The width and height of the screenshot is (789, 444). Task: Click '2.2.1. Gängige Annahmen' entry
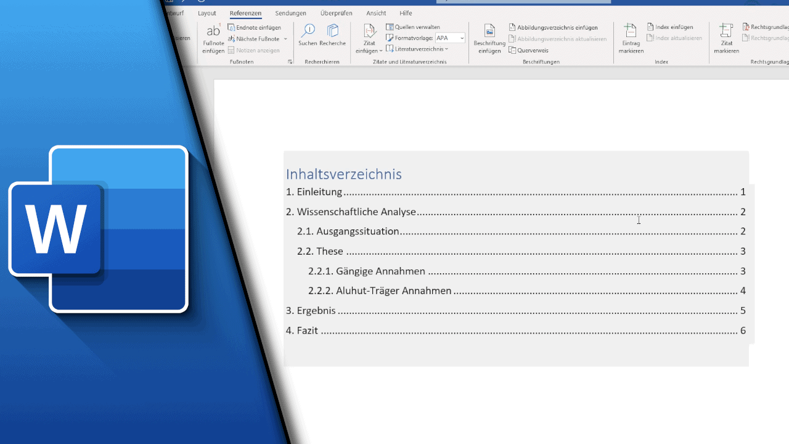tap(527, 271)
